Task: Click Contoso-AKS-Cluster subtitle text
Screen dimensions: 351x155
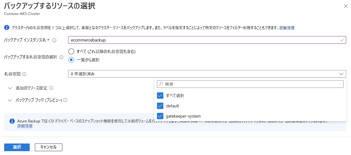Action: pos(22,14)
